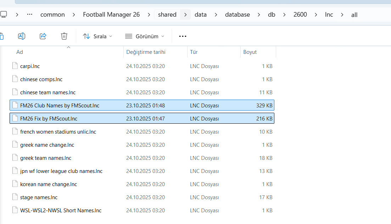Click the file icon of stage names.lnc
Screen dimensions: 391x224
pos(15,197)
